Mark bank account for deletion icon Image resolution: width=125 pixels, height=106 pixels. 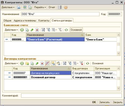coord(37,30)
